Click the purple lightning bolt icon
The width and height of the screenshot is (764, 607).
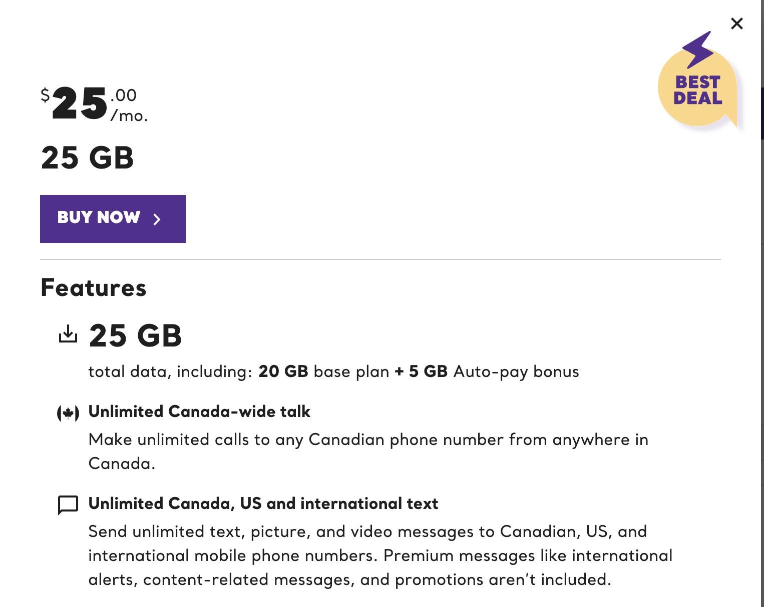[x=698, y=49]
